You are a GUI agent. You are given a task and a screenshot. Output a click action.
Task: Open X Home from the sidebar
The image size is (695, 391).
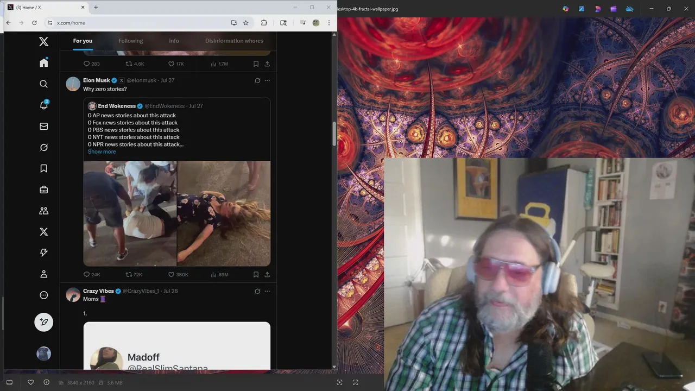[44, 63]
